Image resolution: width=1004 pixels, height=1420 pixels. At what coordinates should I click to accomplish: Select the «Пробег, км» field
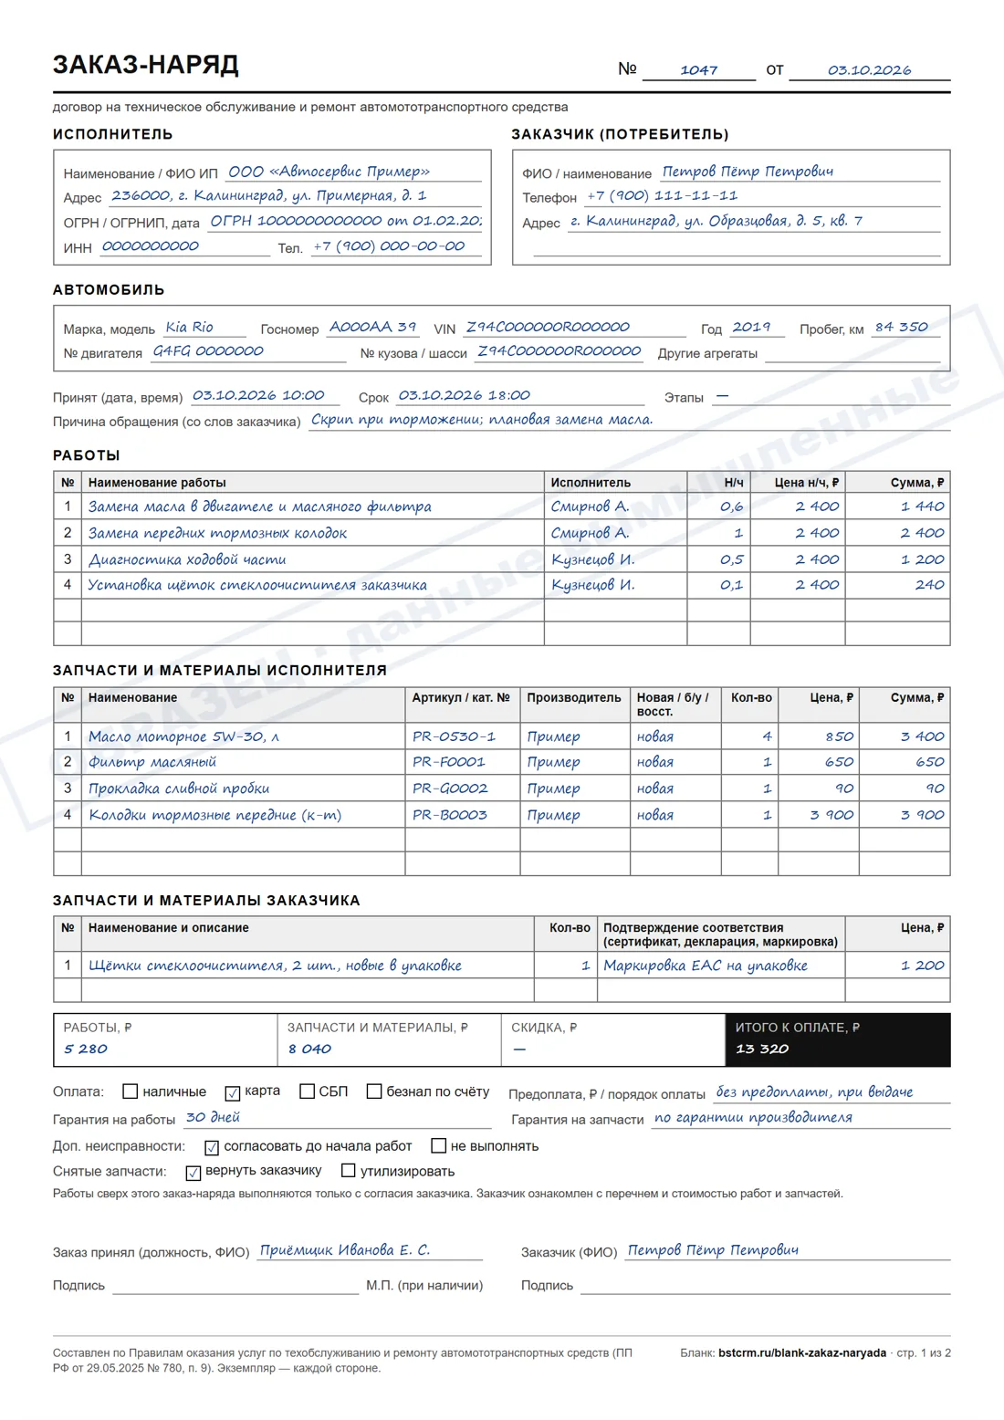(x=905, y=328)
